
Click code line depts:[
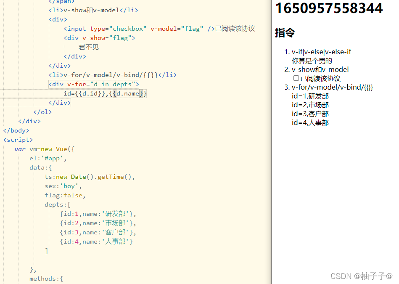click(58, 204)
